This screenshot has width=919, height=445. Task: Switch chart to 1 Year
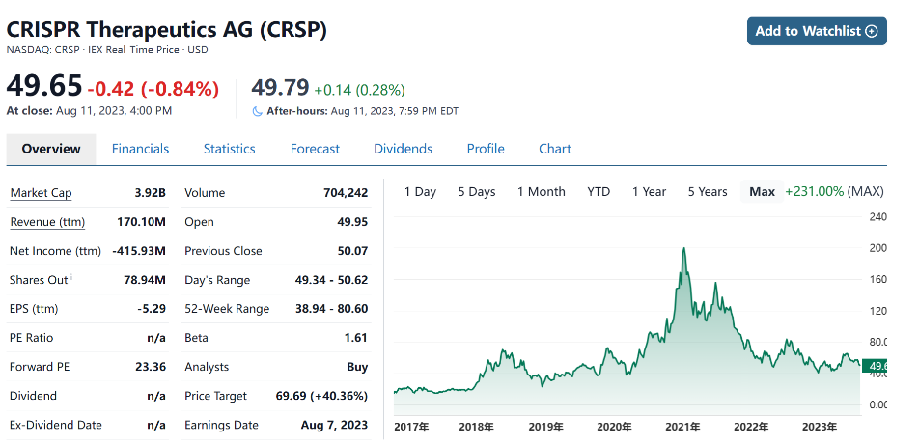point(649,191)
